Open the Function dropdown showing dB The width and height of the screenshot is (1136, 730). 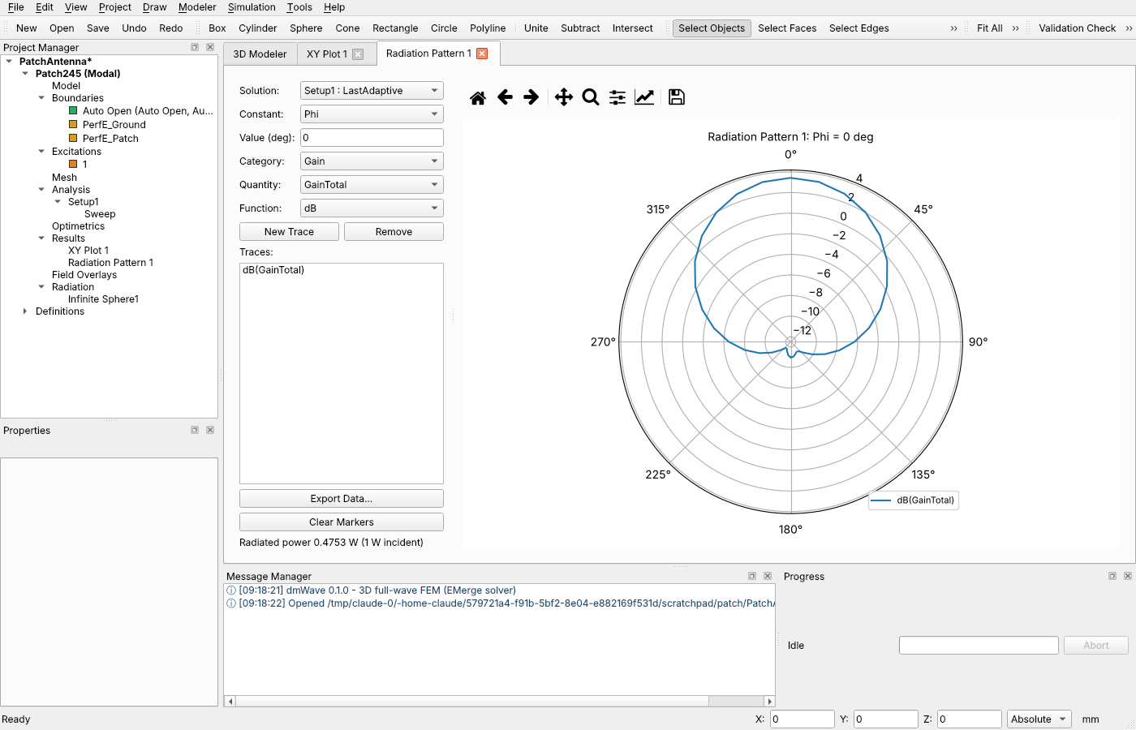click(x=372, y=208)
